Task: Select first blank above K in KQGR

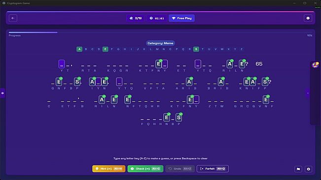Action: [108, 64]
